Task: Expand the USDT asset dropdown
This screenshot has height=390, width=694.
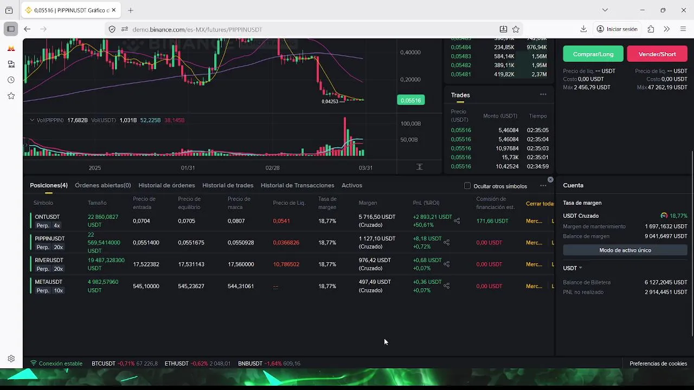Action: pyautogui.click(x=573, y=268)
